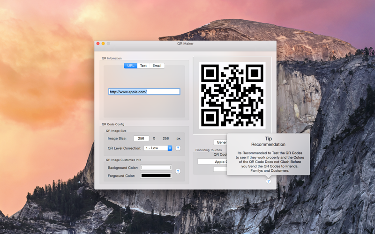
Task: Click the QR Maker window title bar
Action: [x=185, y=44]
